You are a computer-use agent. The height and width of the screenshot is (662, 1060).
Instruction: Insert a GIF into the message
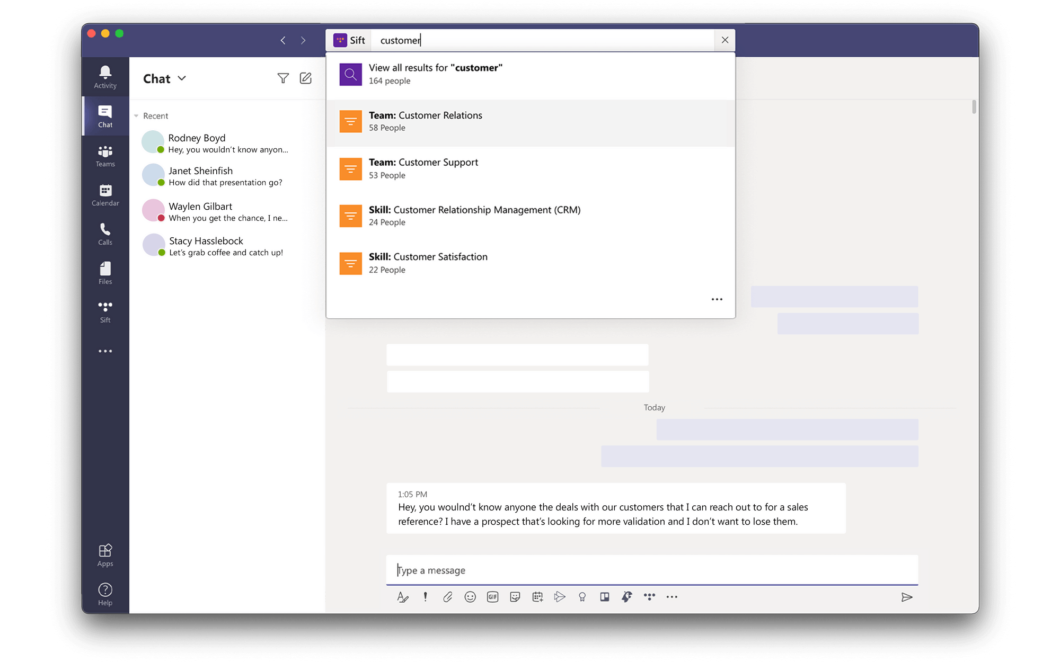click(x=492, y=597)
